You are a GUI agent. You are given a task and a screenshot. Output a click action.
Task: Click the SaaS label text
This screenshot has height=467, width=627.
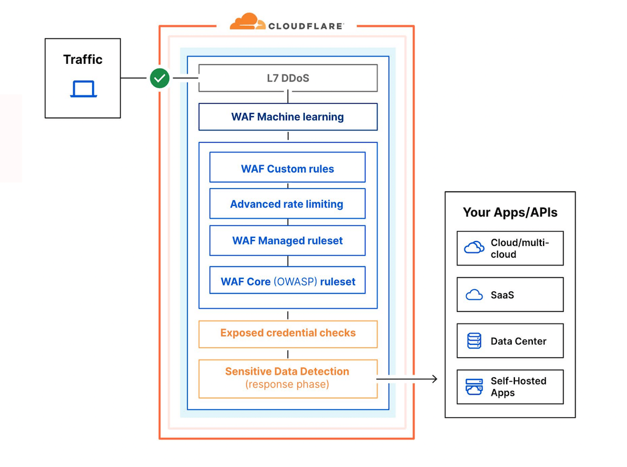[502, 295]
